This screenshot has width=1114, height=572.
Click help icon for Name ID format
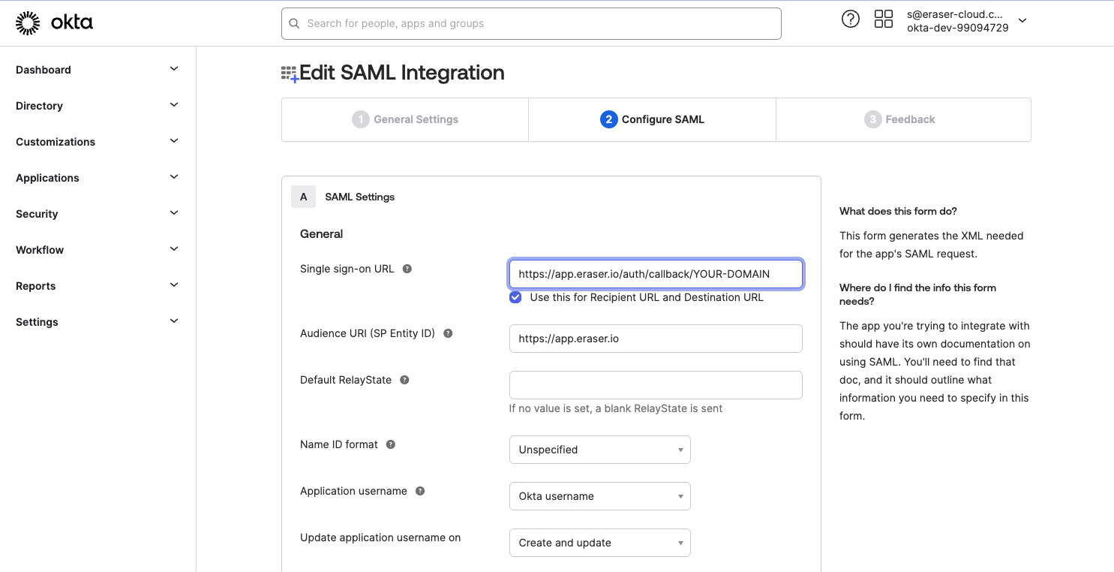click(x=391, y=444)
